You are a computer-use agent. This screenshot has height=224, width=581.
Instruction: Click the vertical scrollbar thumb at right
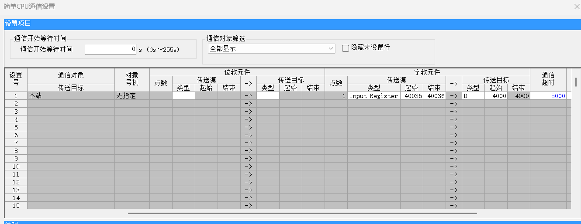[576, 82]
